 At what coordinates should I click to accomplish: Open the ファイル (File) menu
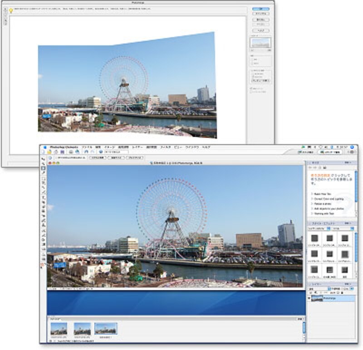click(87, 147)
